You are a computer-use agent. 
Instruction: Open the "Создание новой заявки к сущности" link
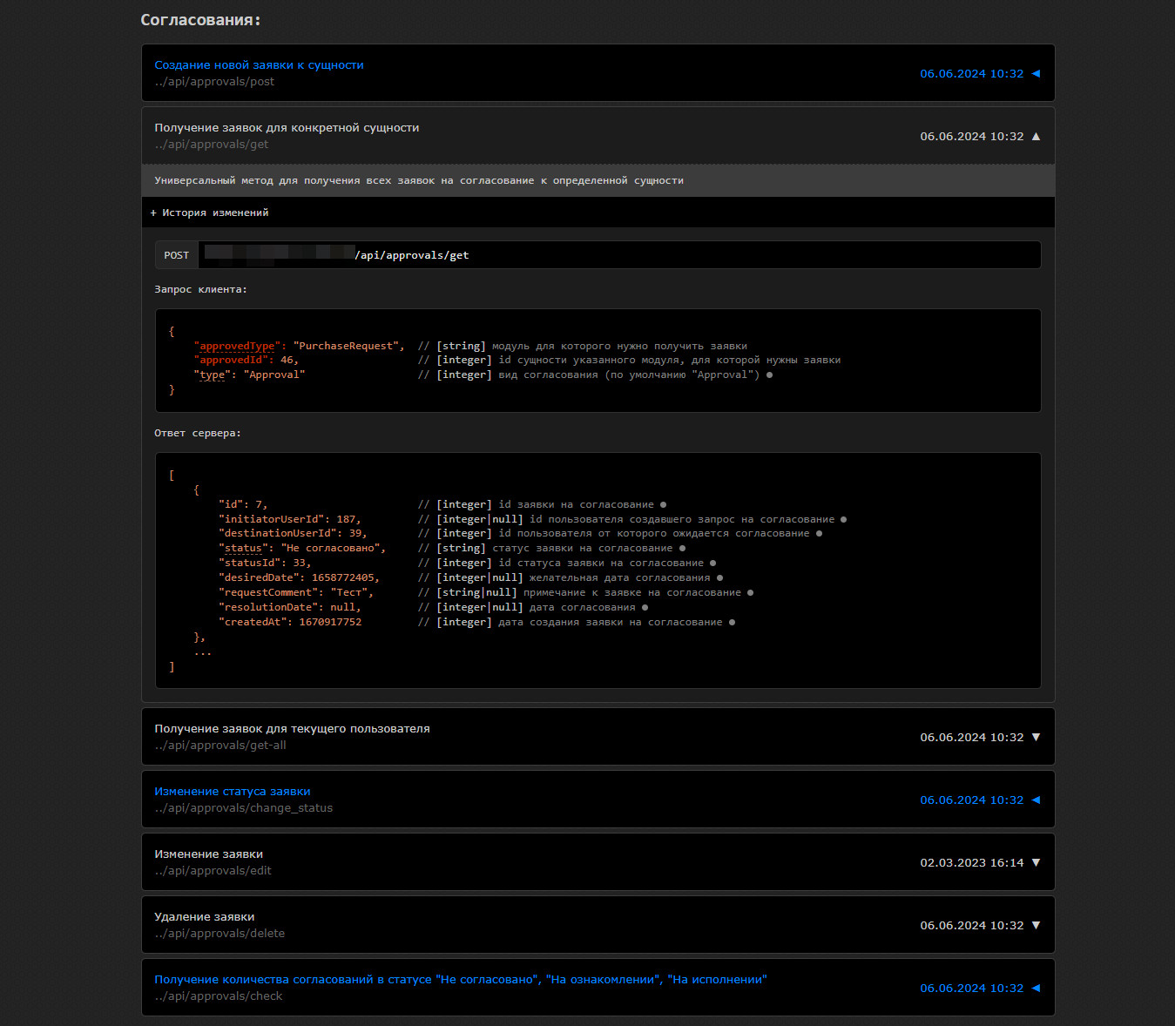[259, 65]
